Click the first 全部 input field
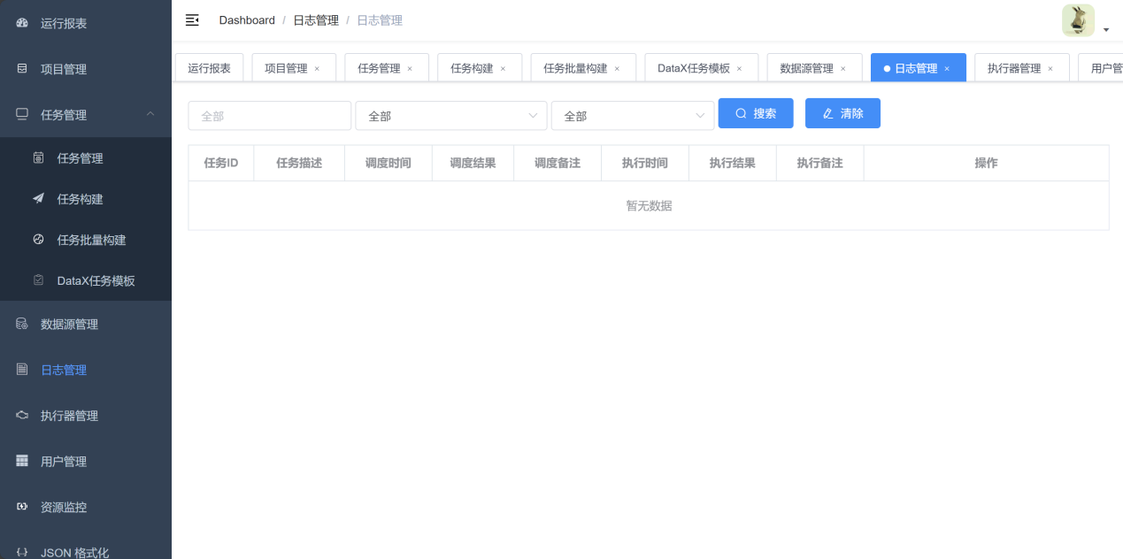 point(270,116)
